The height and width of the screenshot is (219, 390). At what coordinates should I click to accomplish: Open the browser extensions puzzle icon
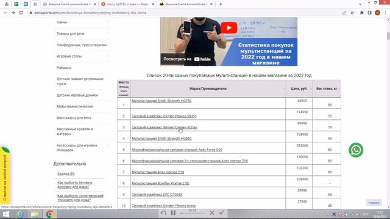tap(361, 13)
